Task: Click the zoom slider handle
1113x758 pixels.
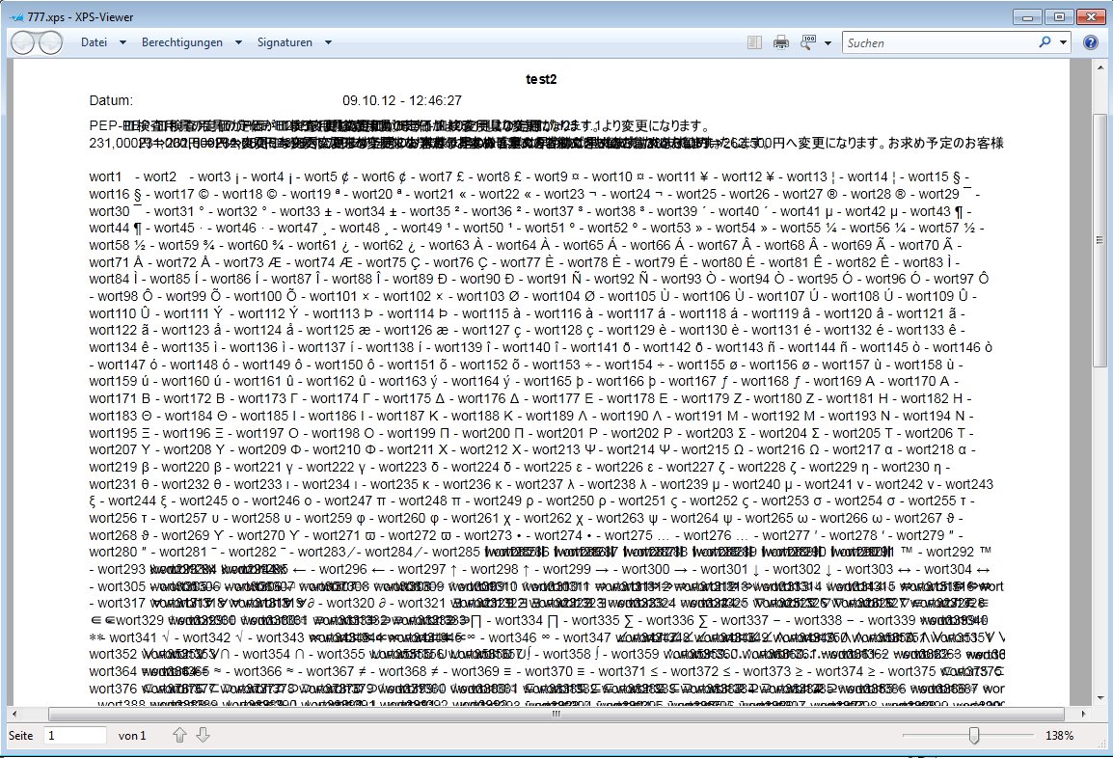Action: tap(975, 736)
